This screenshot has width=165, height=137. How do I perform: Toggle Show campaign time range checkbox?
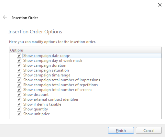pyautogui.click(x=19, y=75)
